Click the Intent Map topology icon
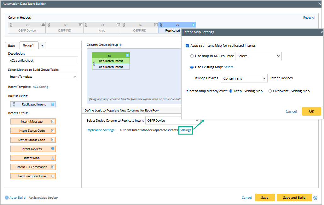 (53, 158)
